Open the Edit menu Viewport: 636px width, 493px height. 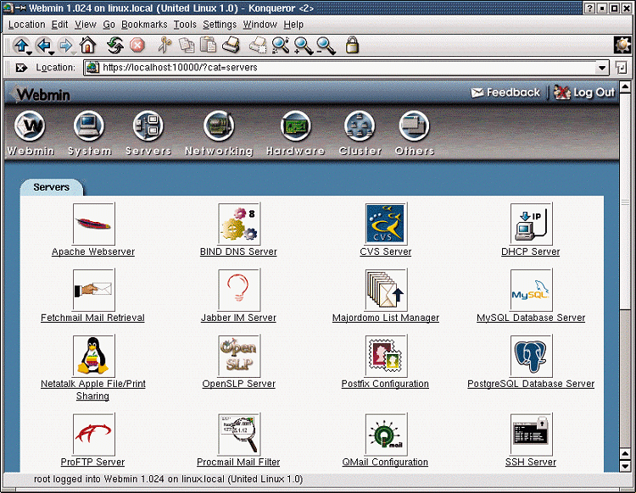tap(59, 25)
